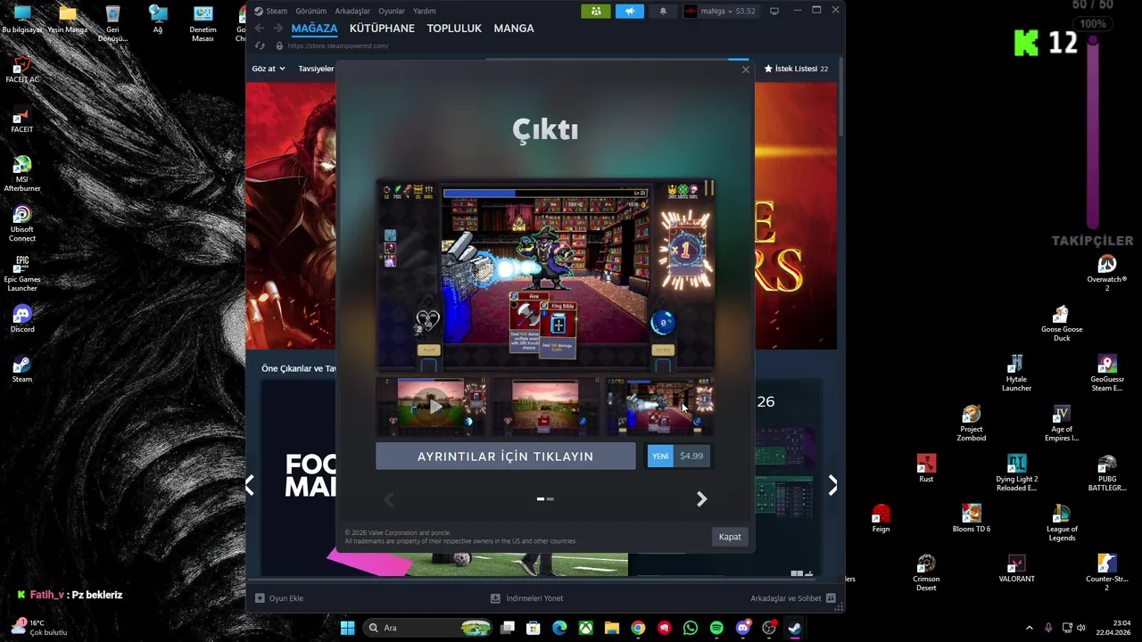Play the video thumbnail in popup
Screen dimensions: 1142x642
tap(431, 407)
